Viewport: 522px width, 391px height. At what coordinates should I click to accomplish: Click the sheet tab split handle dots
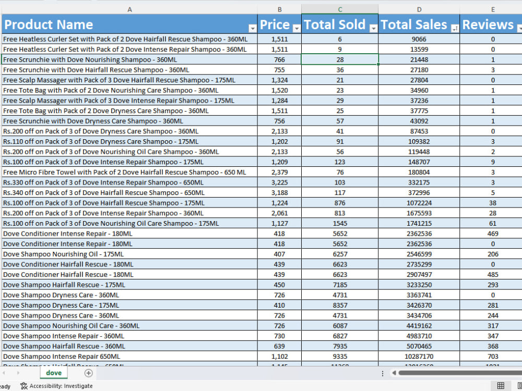coord(383,373)
